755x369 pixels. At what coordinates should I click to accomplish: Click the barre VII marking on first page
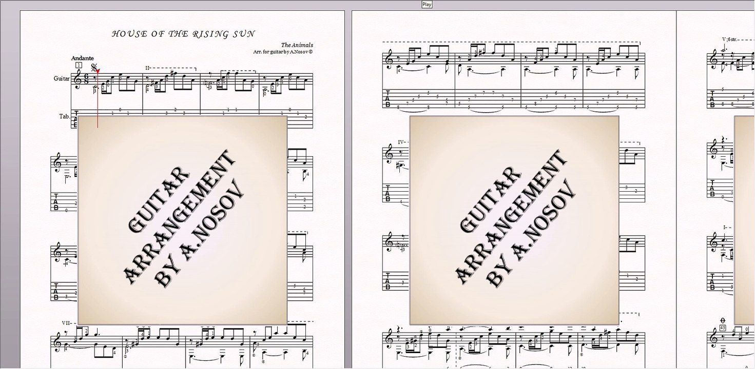pos(67,323)
